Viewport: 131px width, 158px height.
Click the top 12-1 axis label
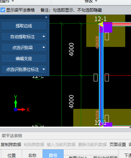pos(100,19)
